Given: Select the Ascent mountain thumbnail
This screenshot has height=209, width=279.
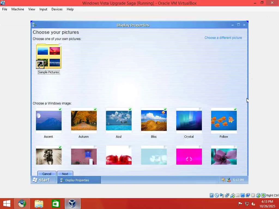Looking at the screenshot, I should tap(49, 121).
